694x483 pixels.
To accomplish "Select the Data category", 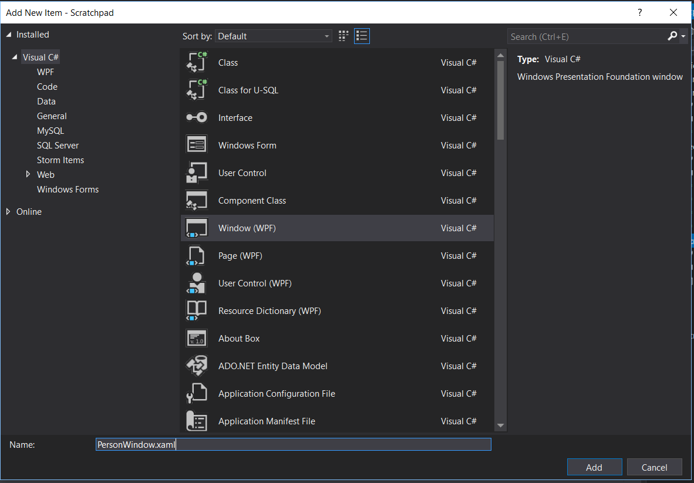I will [46, 102].
